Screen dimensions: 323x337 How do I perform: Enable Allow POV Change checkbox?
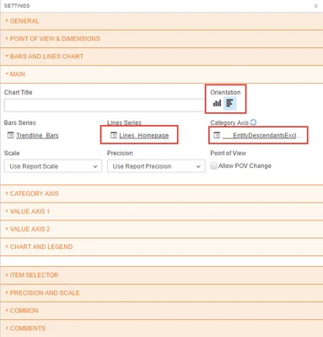click(x=213, y=166)
